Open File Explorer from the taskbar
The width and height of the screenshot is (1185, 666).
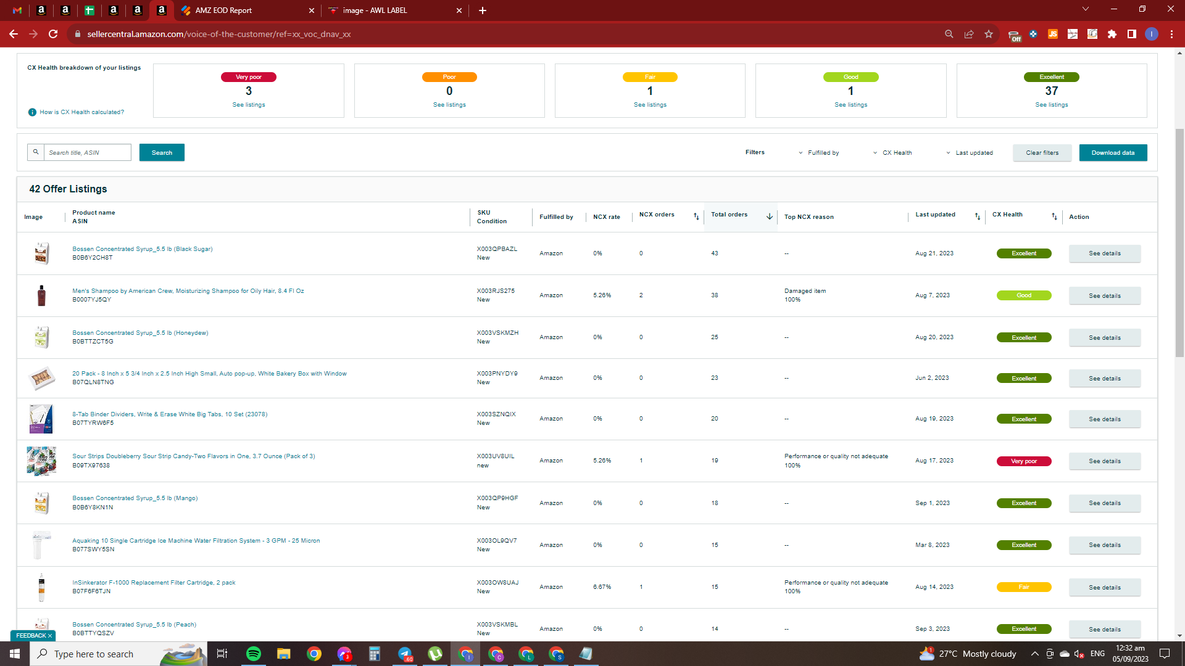tap(283, 654)
